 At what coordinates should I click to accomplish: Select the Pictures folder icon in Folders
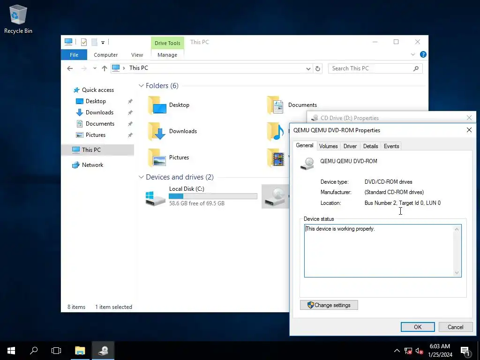[157, 157]
